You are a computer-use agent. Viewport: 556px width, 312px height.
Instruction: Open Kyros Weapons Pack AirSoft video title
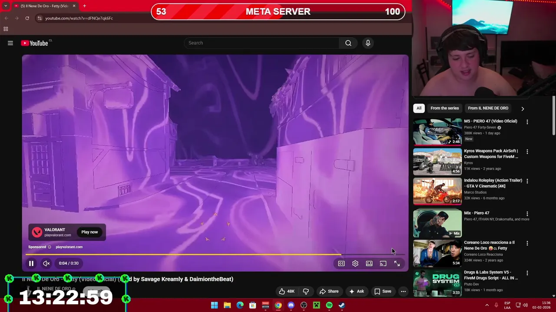(491, 154)
